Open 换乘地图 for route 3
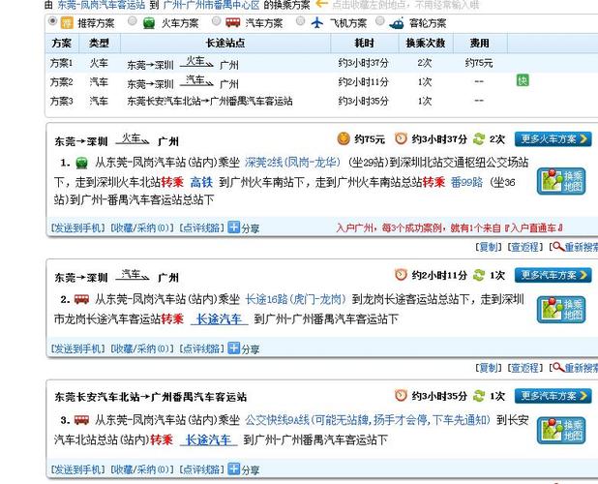 tap(561, 431)
